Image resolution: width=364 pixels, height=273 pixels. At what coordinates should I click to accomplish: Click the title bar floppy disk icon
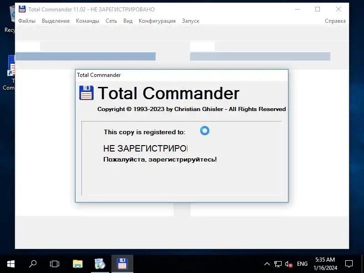click(22, 9)
